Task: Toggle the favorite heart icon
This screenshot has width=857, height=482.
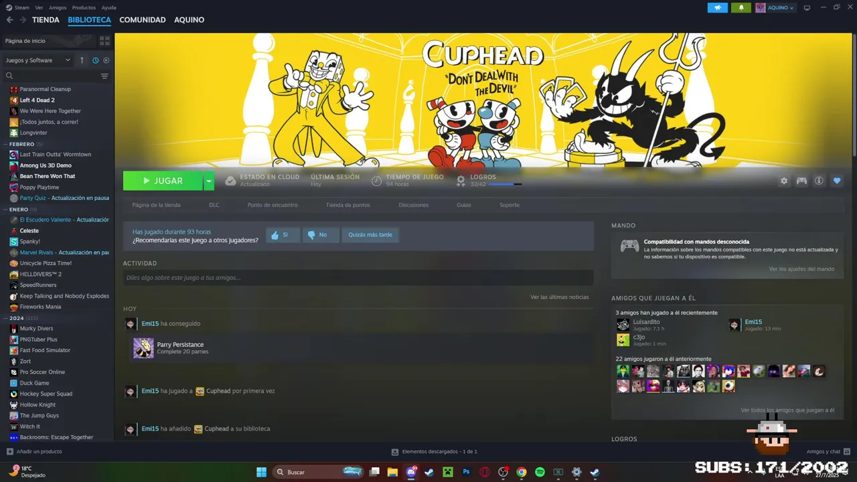Action: point(837,181)
